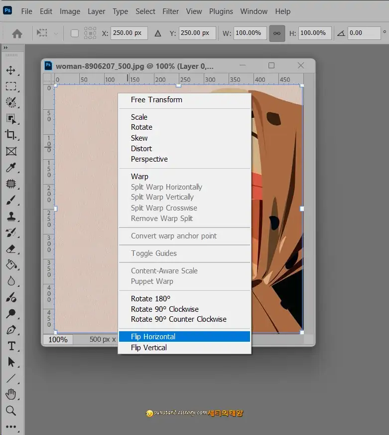Select the Clone Stamp tool
Screen dimensions: 389x435
11,216
